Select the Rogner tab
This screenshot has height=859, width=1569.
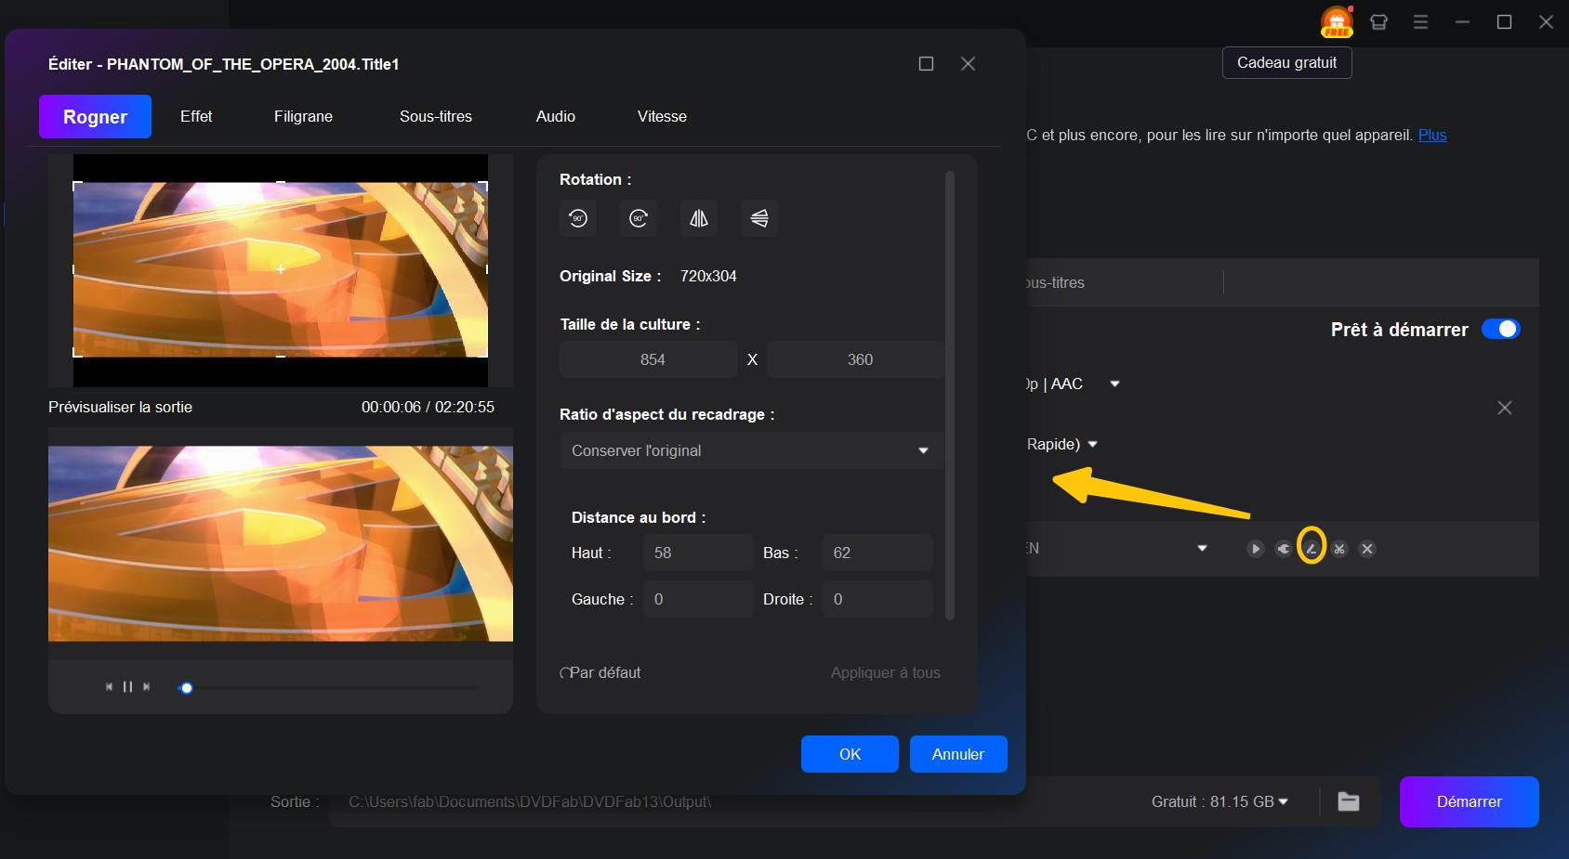point(95,117)
